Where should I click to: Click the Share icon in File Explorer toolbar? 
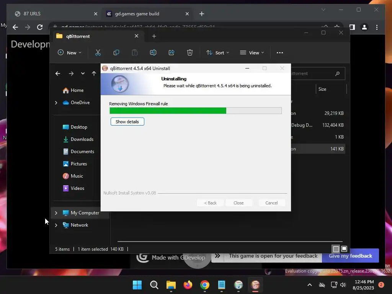click(x=171, y=52)
